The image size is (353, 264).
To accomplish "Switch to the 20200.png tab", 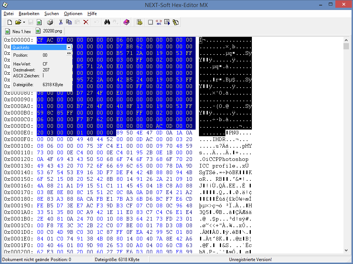I will [x=49, y=31].
